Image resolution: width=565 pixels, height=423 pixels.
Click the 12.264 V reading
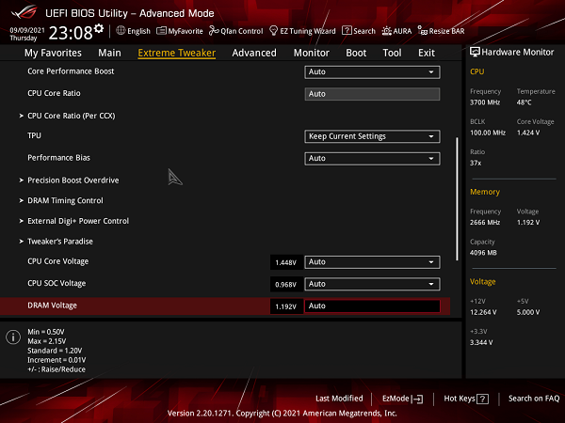[483, 312]
